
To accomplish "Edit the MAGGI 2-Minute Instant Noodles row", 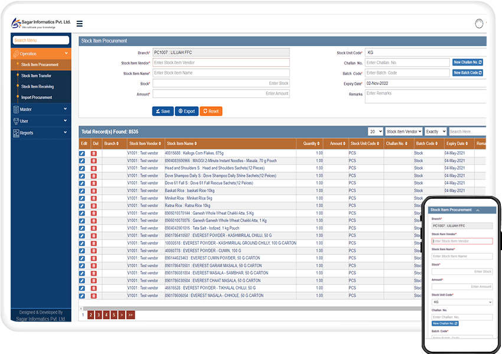I will click(82, 161).
